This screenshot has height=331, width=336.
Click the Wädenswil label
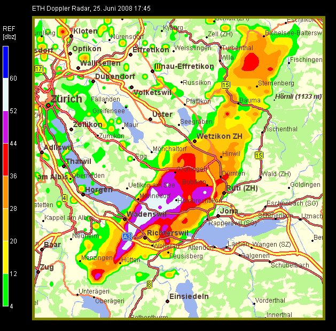pos(146,214)
